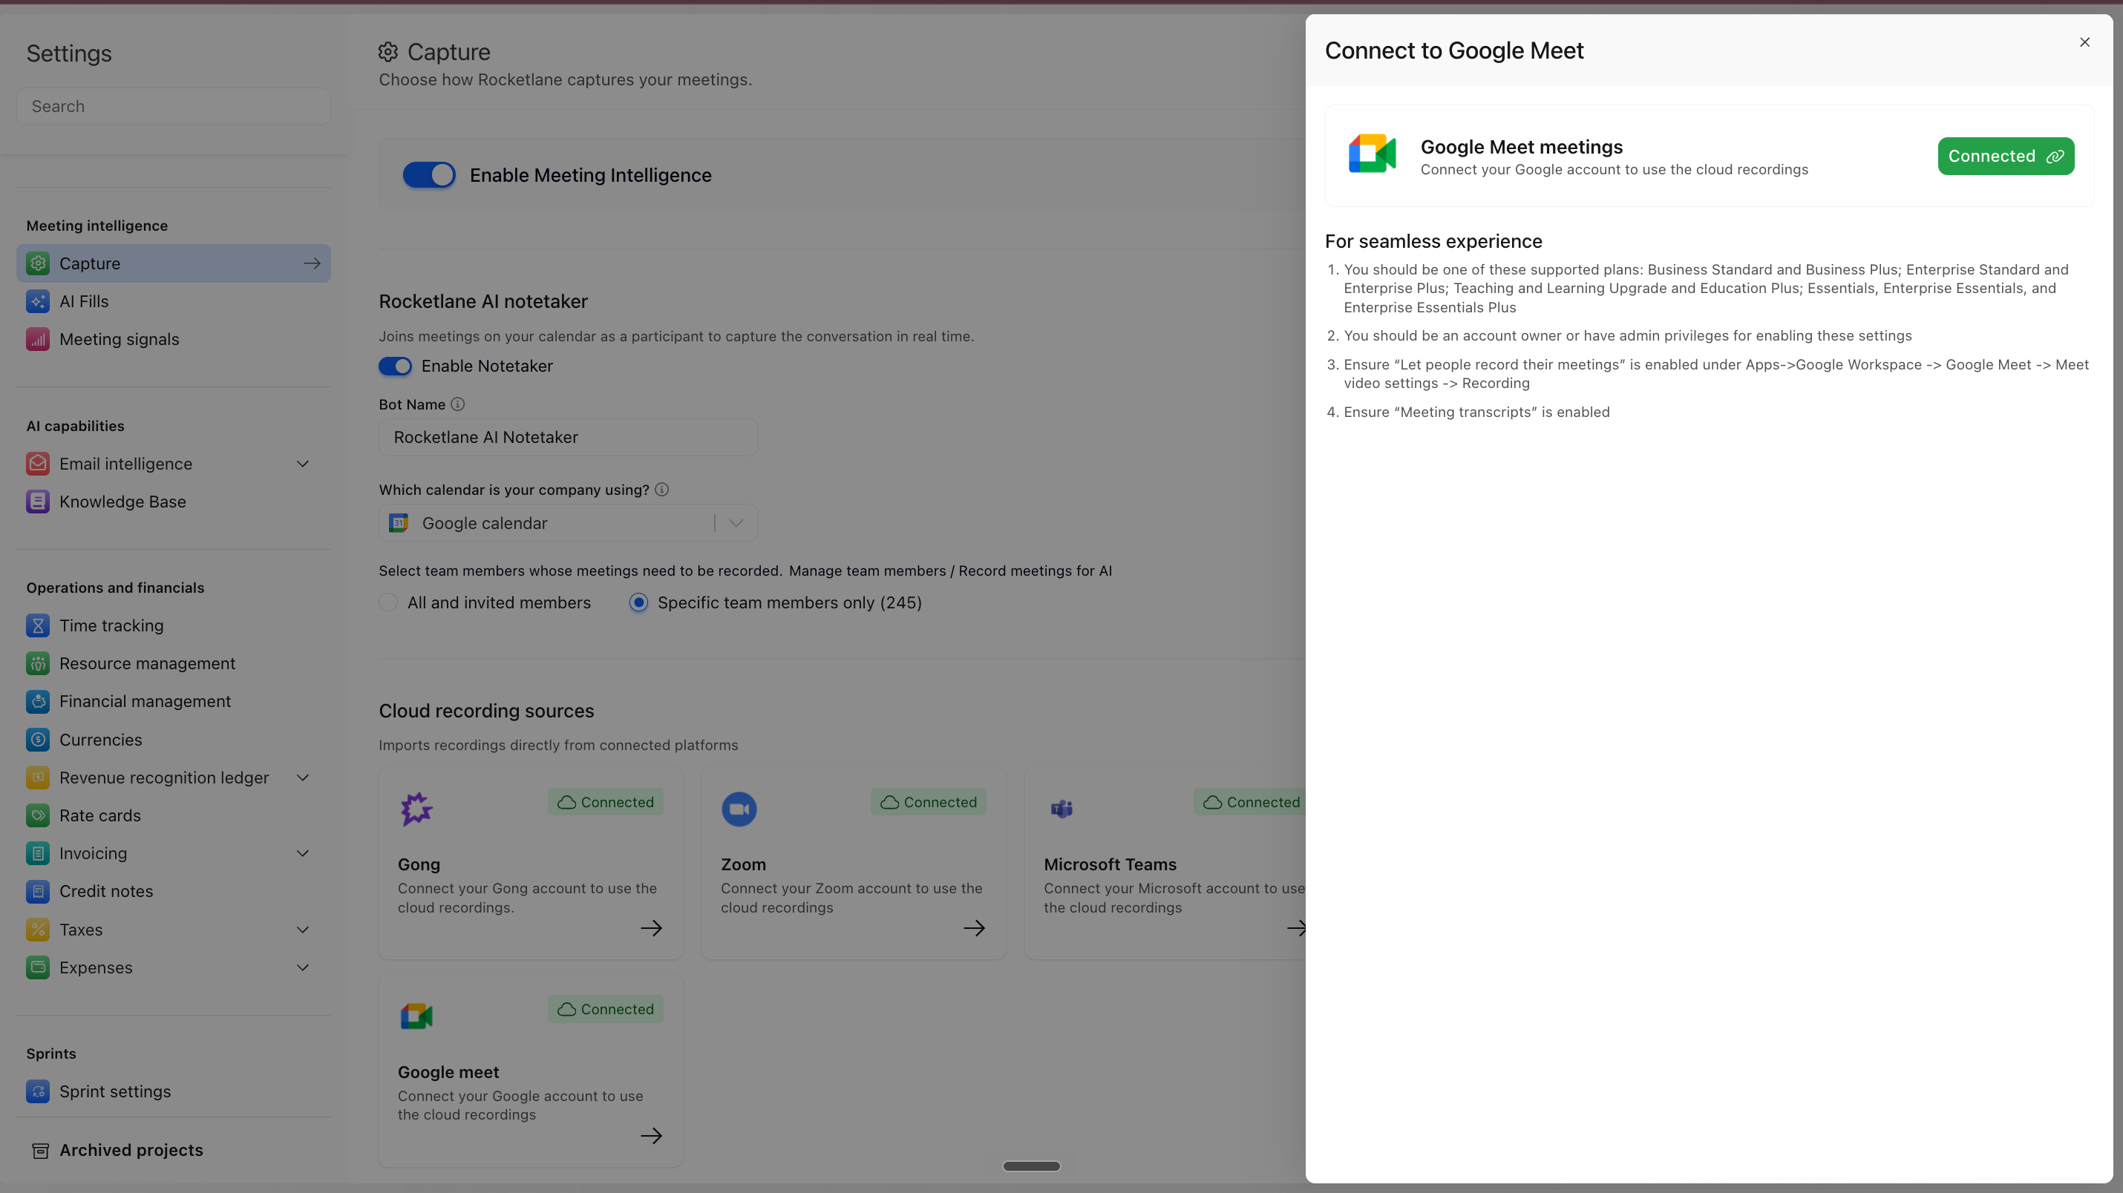This screenshot has width=2123, height=1193.
Task: Click the Bot Name info icon
Action: [x=457, y=404]
